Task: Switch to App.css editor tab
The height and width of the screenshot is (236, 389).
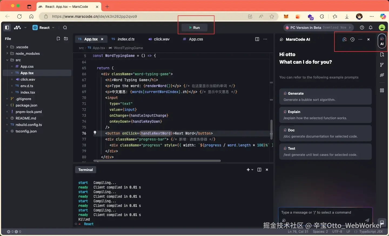Action: click(x=193, y=39)
